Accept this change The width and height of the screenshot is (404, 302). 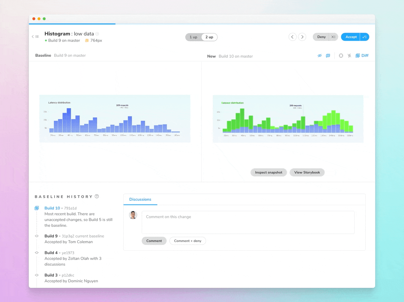[351, 37]
